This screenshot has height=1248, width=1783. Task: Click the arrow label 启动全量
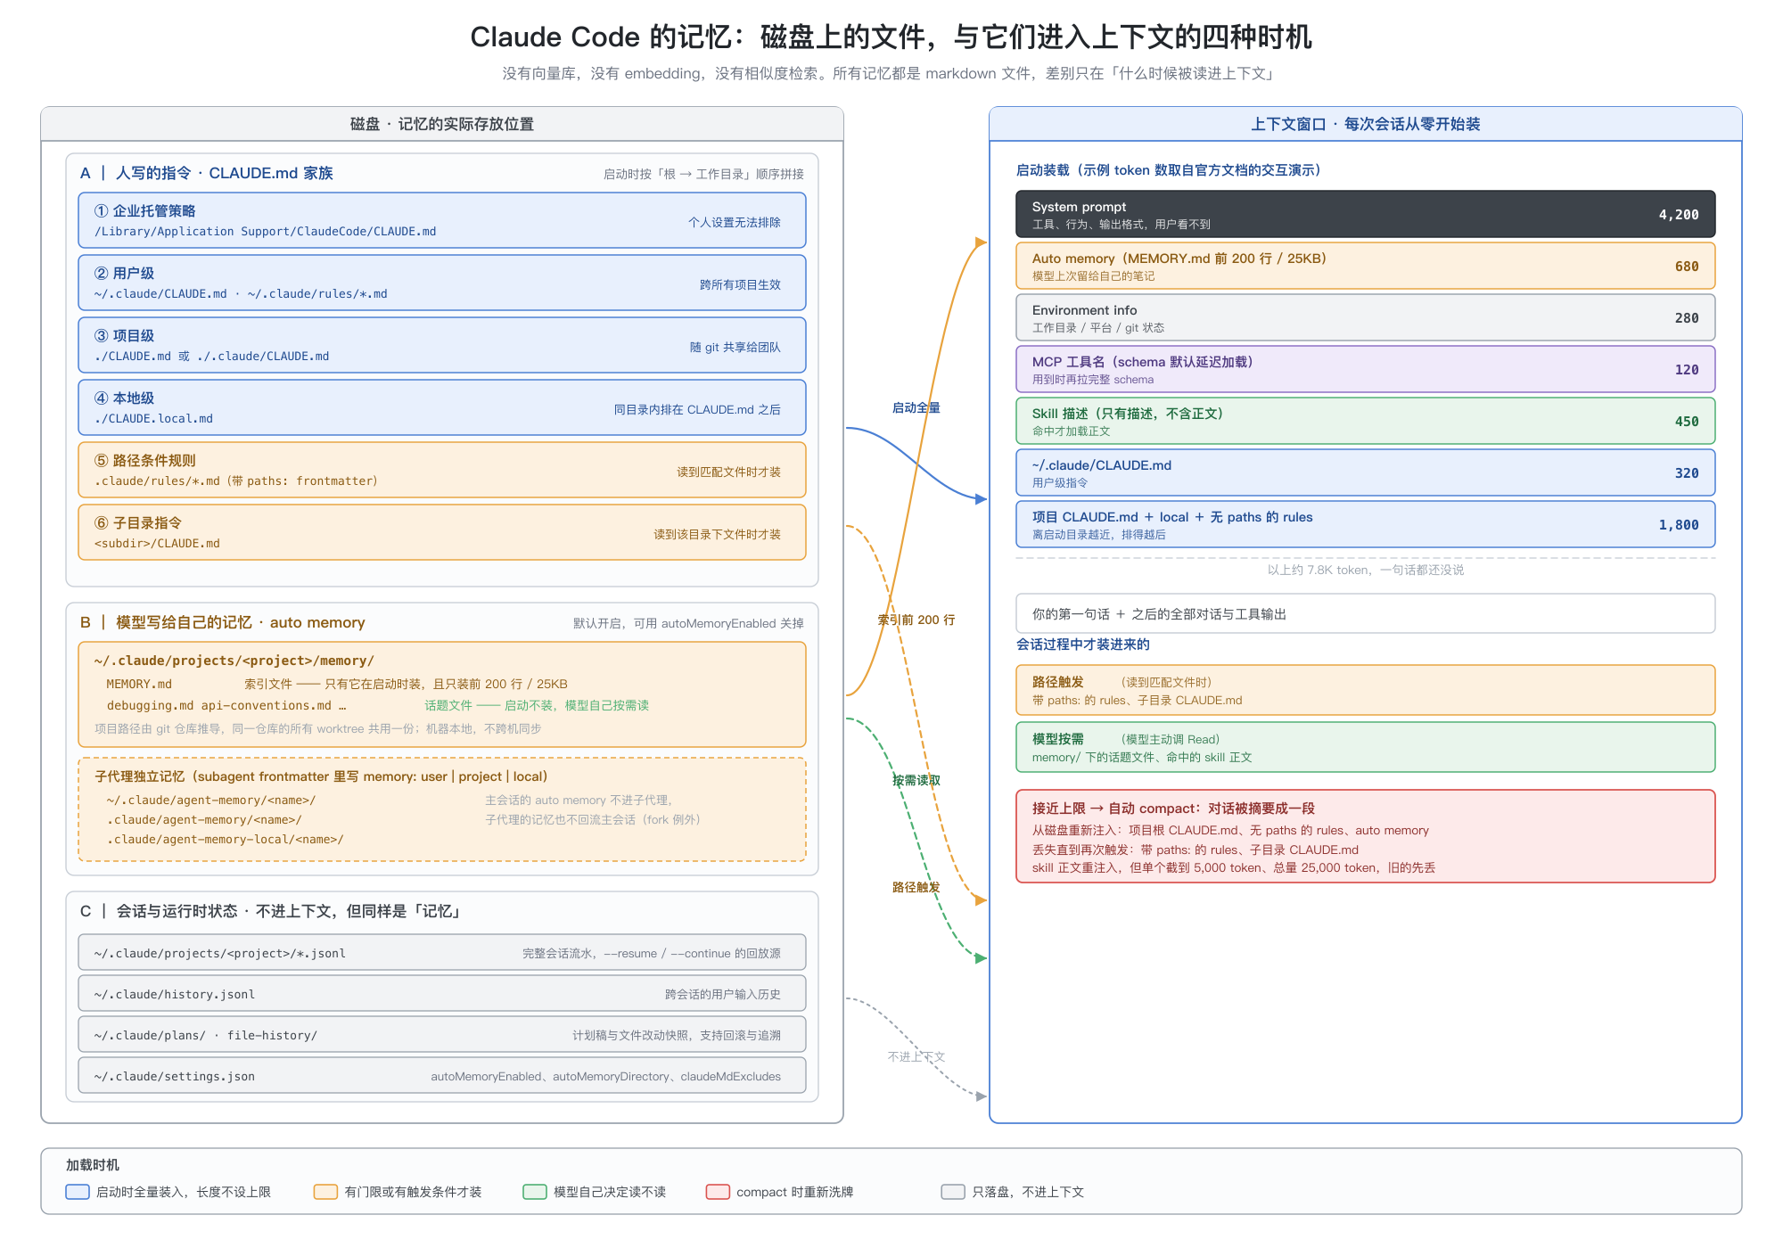tap(916, 407)
